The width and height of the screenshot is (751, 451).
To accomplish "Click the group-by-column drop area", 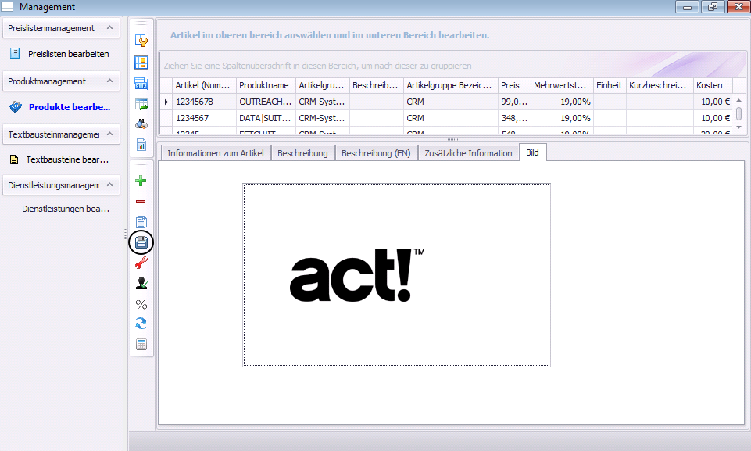I will click(452, 66).
